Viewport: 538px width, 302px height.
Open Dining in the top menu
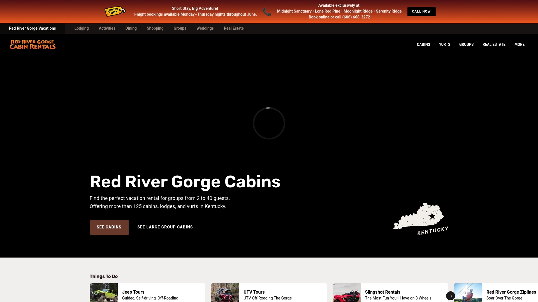(x=131, y=28)
